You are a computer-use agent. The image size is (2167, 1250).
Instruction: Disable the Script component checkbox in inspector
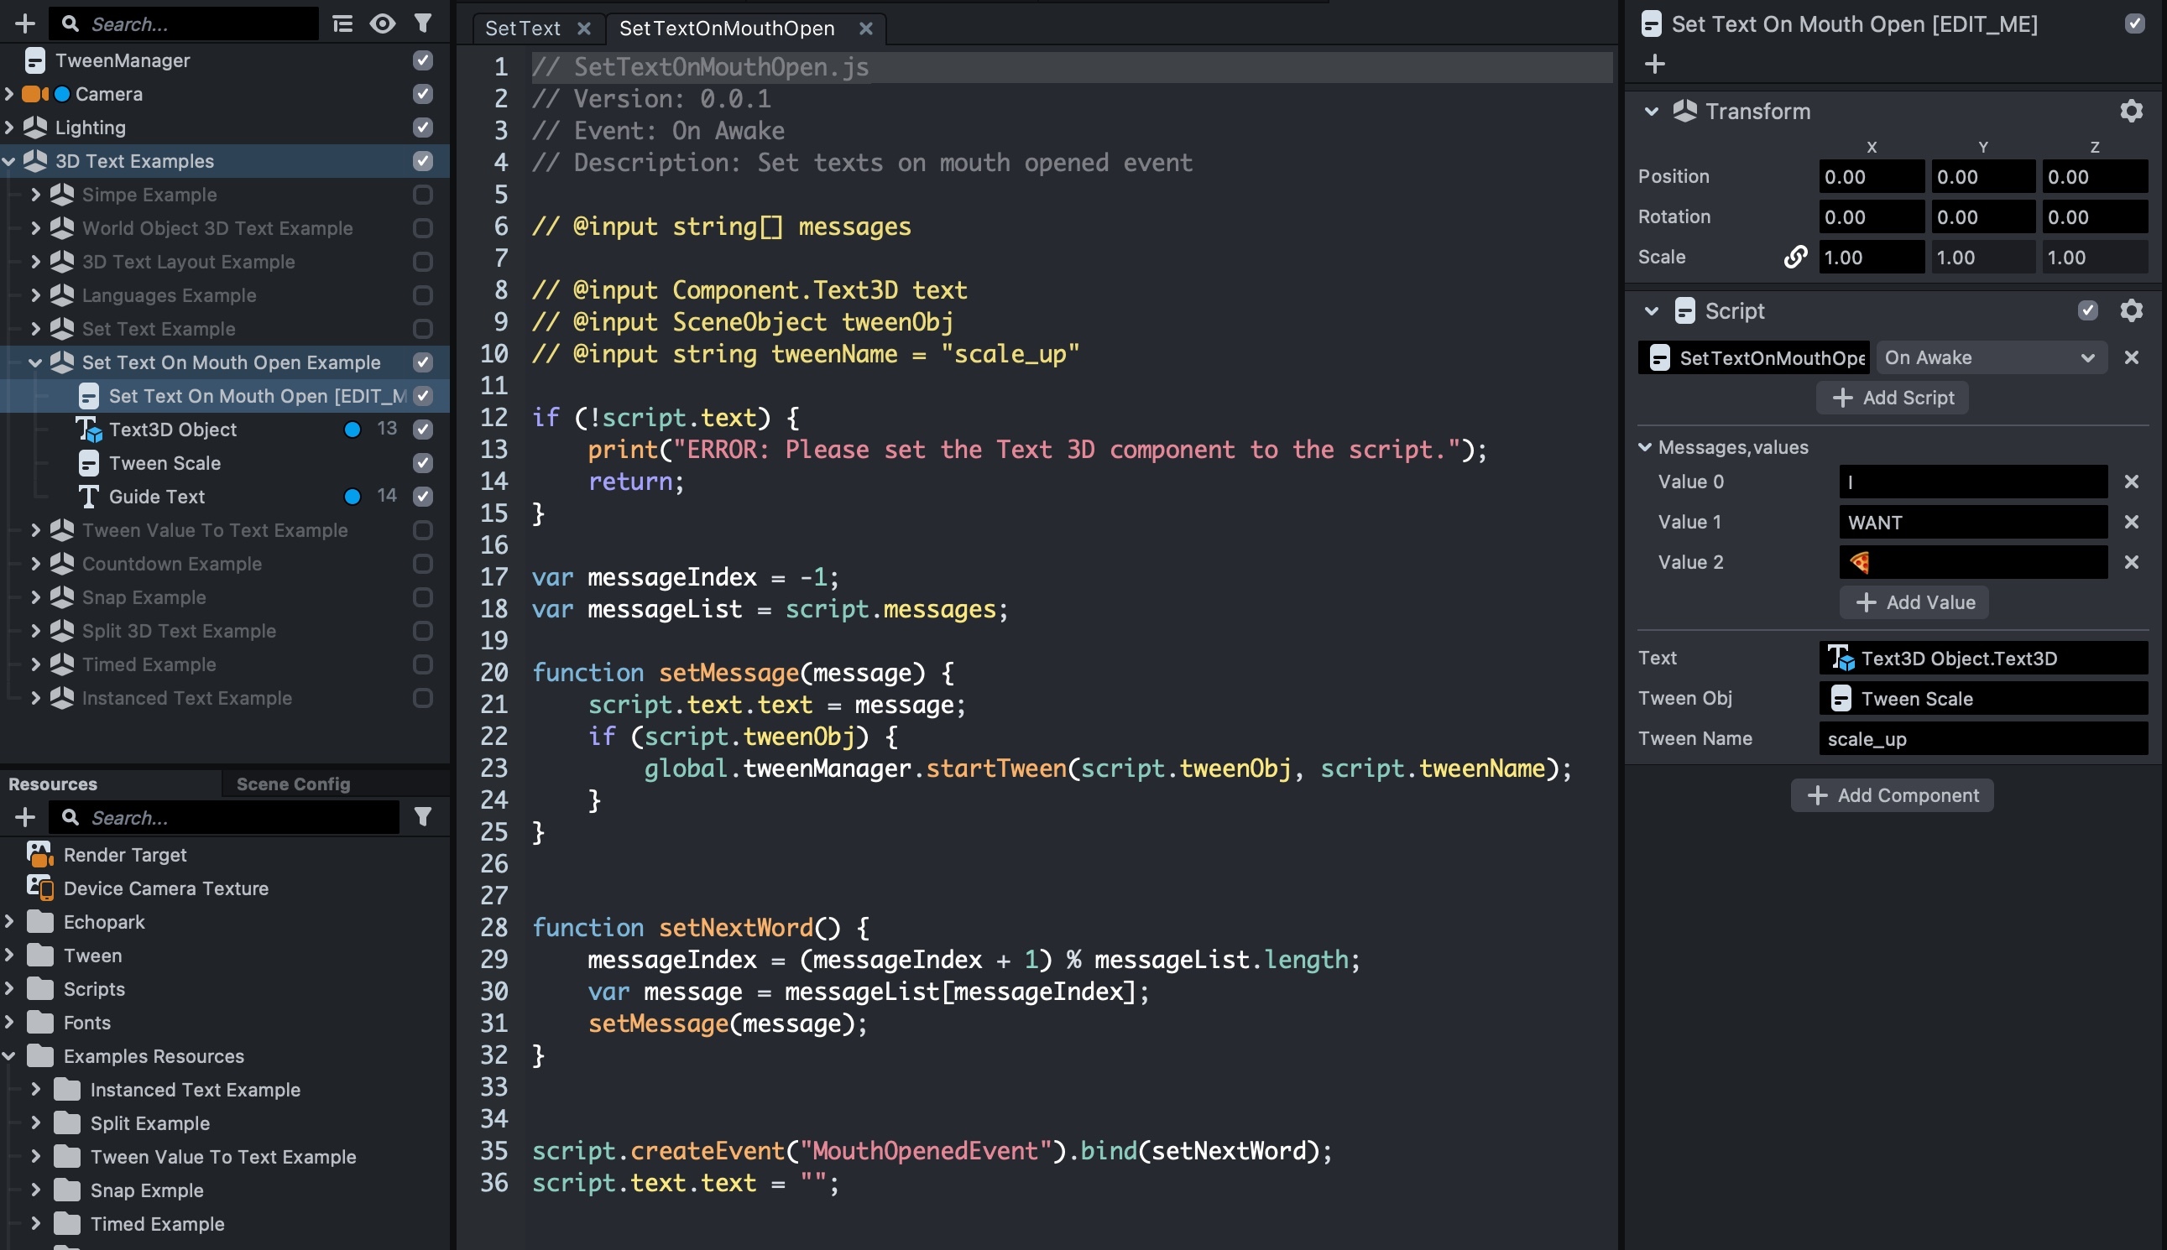point(2087,310)
